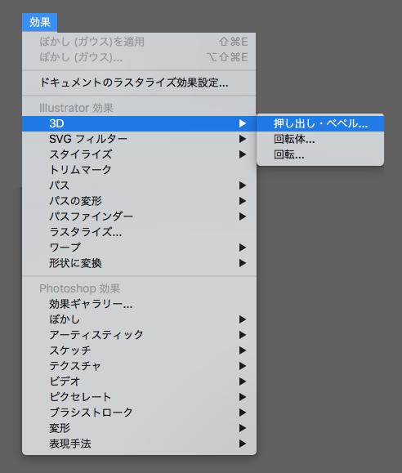
Task: Open 形状に変換 submenu
Action: tap(139, 263)
